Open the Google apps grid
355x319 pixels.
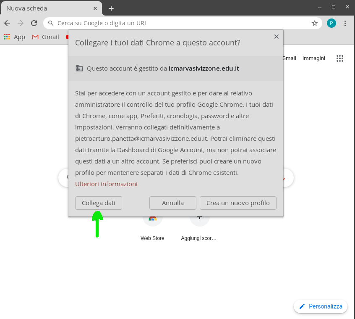pyautogui.click(x=340, y=58)
